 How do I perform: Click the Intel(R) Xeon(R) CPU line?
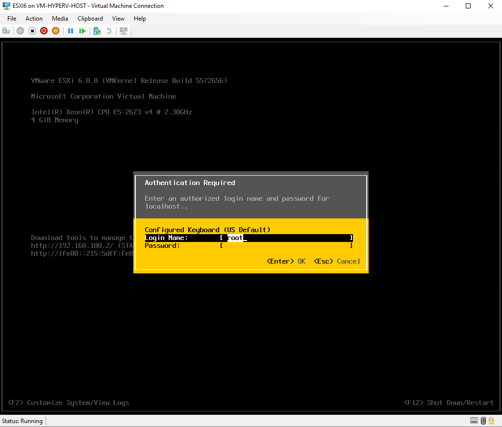coord(111,112)
